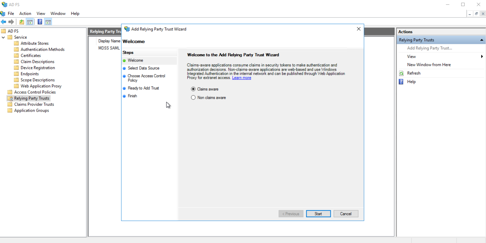Select the Claim Descriptions folder icon
The width and height of the screenshot is (486, 243).
pyautogui.click(x=16, y=62)
